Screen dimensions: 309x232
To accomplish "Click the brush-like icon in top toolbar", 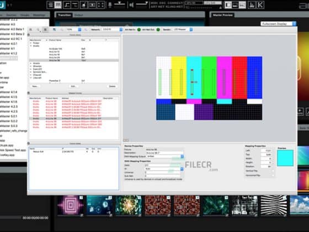I will click(x=83, y=5).
